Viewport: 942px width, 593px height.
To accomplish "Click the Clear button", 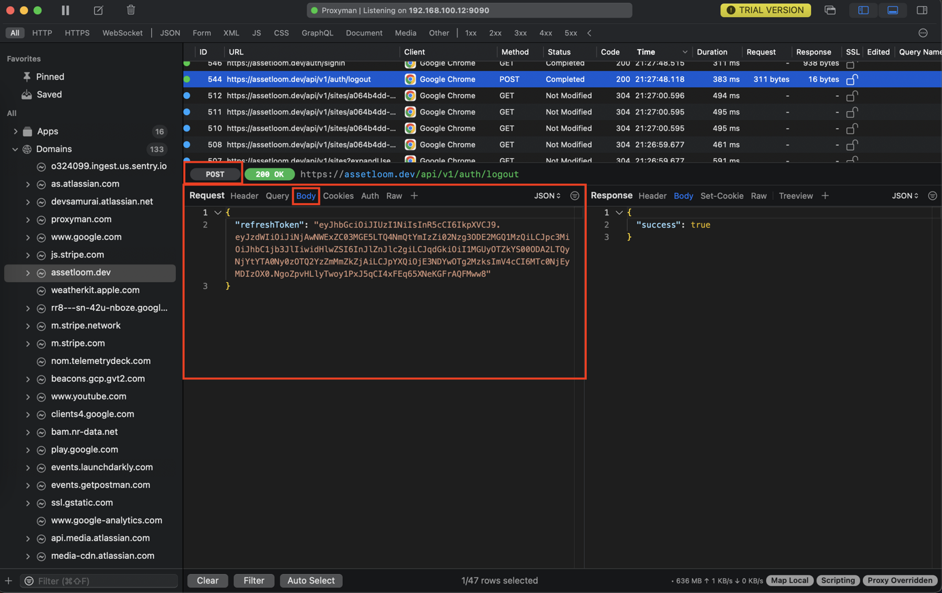I will [x=208, y=581].
